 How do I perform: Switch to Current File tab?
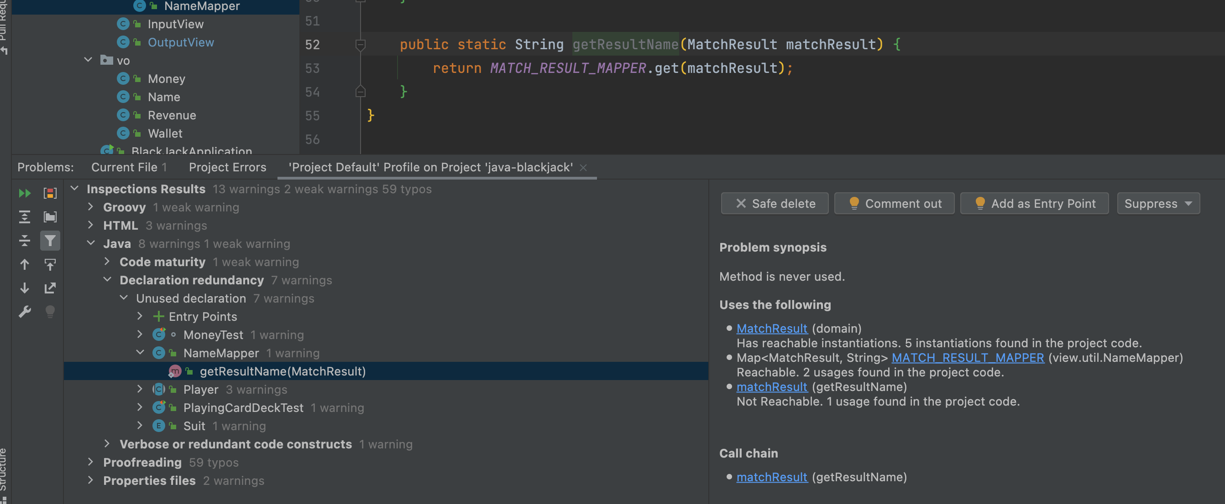pyautogui.click(x=128, y=167)
